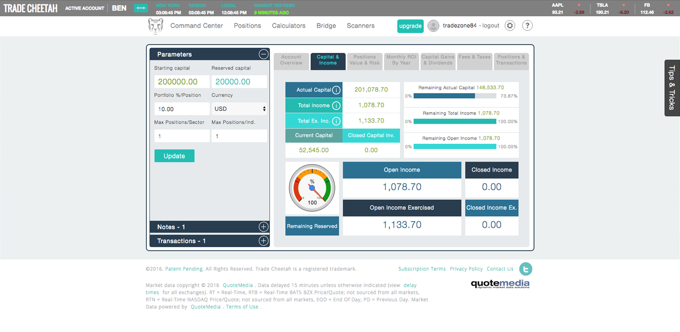Click the upgrade button
Screen dimensions: 680x332
coord(410,26)
